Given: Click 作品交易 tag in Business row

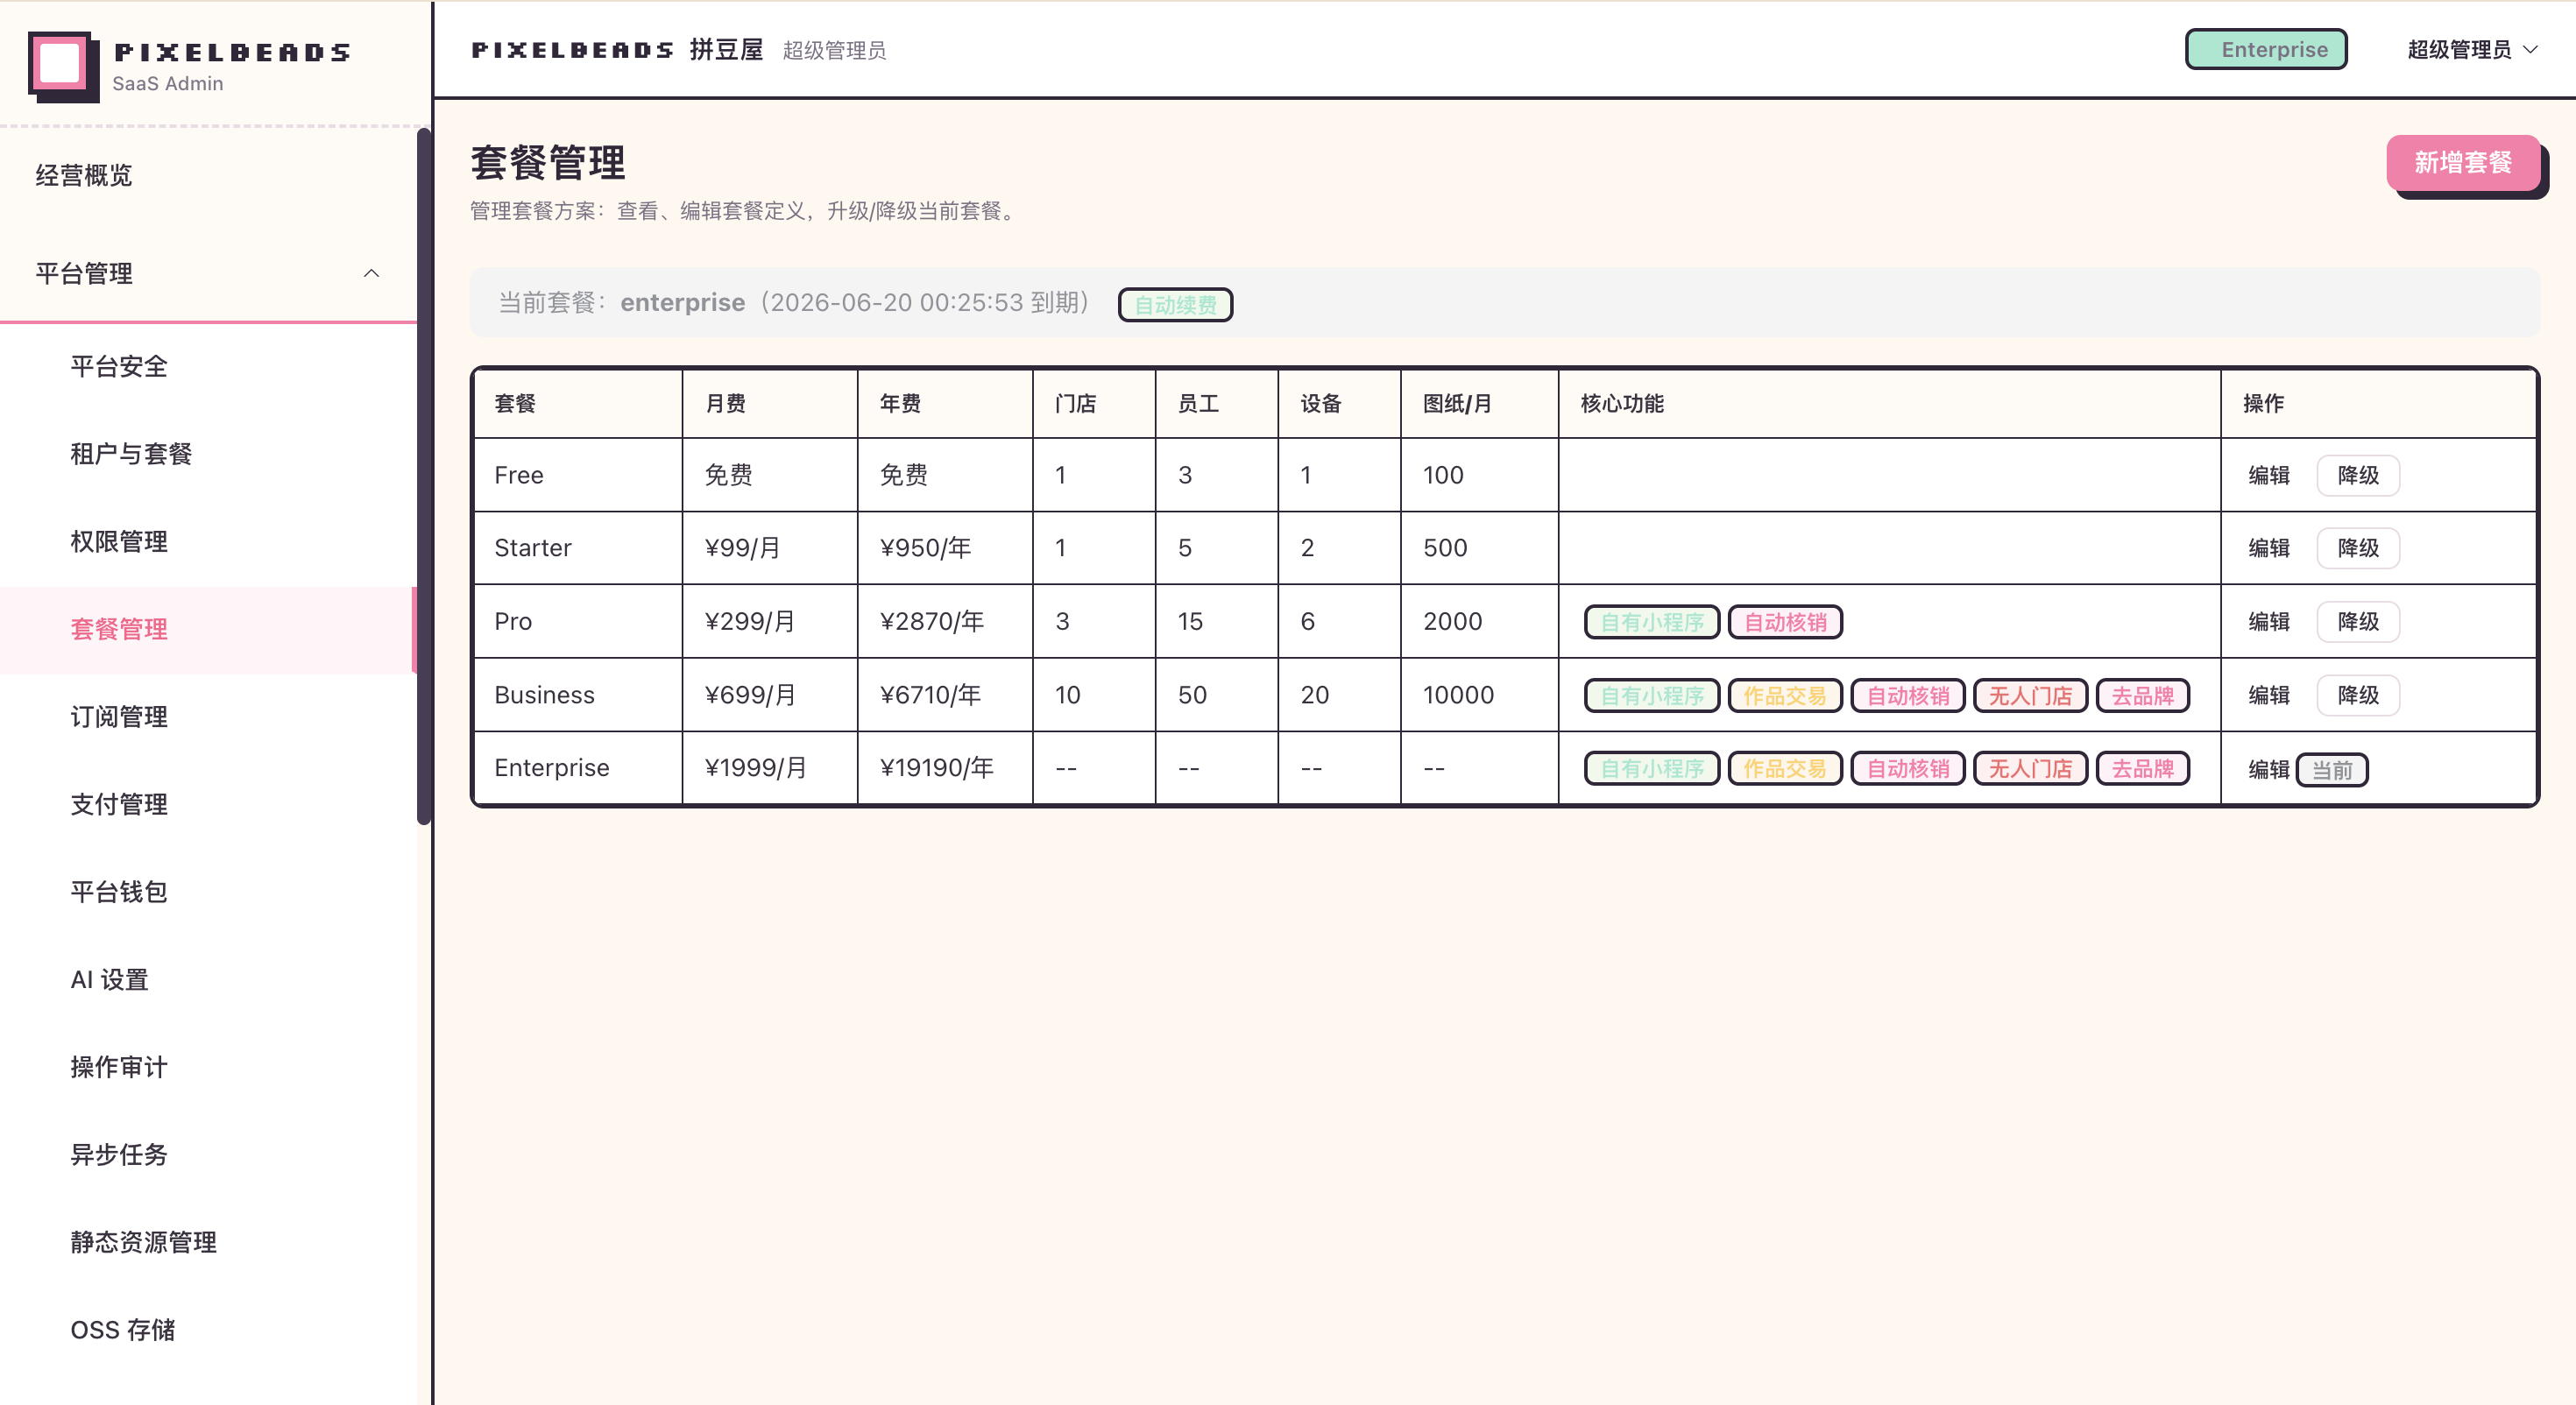Looking at the screenshot, I should (x=1785, y=695).
